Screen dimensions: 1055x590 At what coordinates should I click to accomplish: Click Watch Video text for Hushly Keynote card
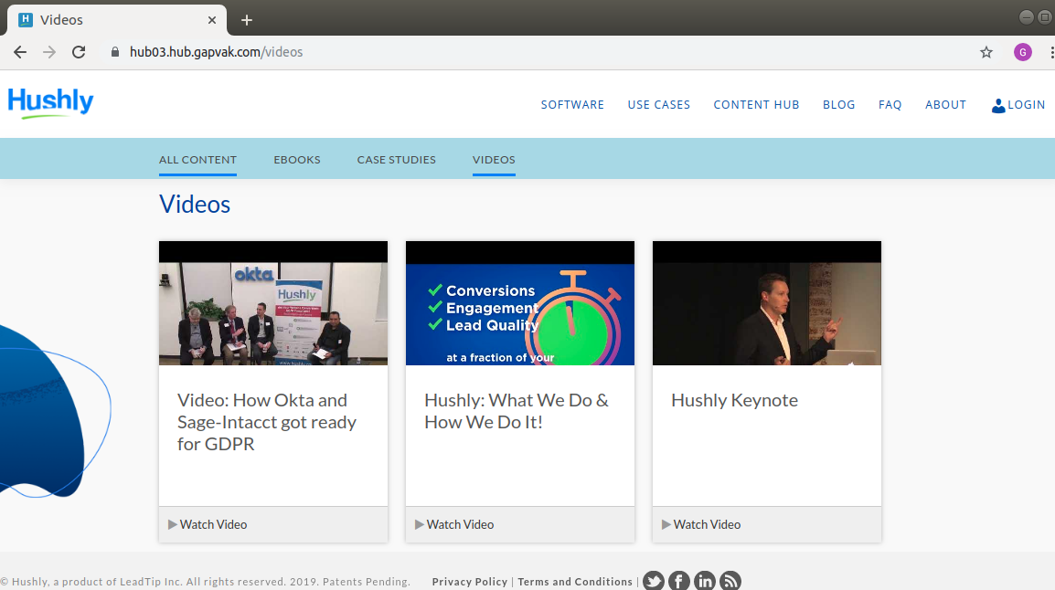coord(708,525)
